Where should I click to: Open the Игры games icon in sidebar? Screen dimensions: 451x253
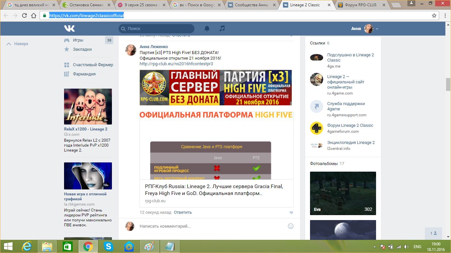(67, 40)
